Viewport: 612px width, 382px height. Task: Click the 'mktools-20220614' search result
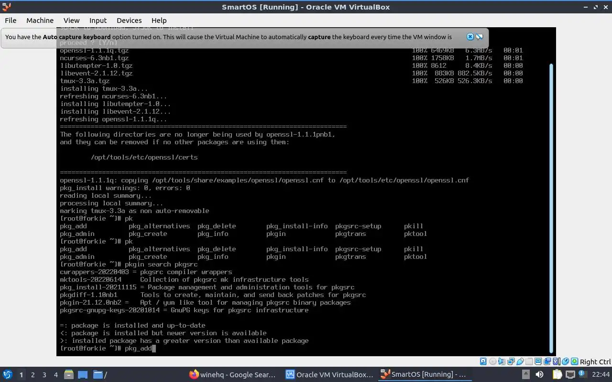pos(184,280)
